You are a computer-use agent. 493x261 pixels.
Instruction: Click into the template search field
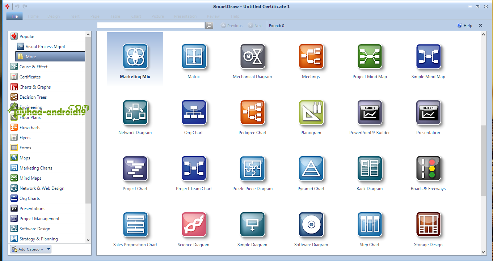[151, 25]
